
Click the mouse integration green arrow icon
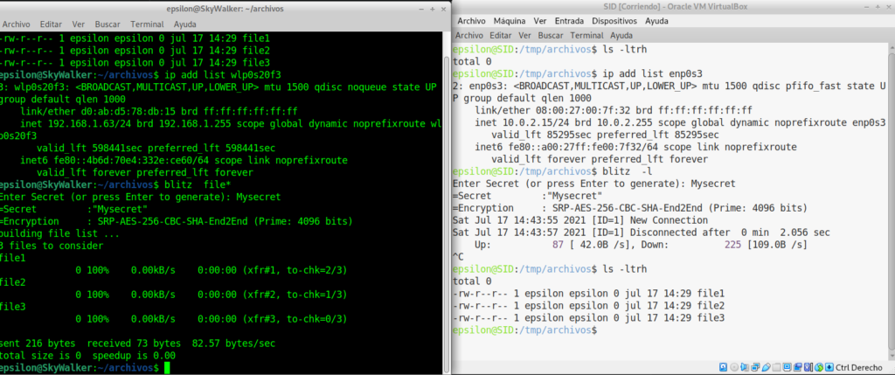tap(819, 367)
